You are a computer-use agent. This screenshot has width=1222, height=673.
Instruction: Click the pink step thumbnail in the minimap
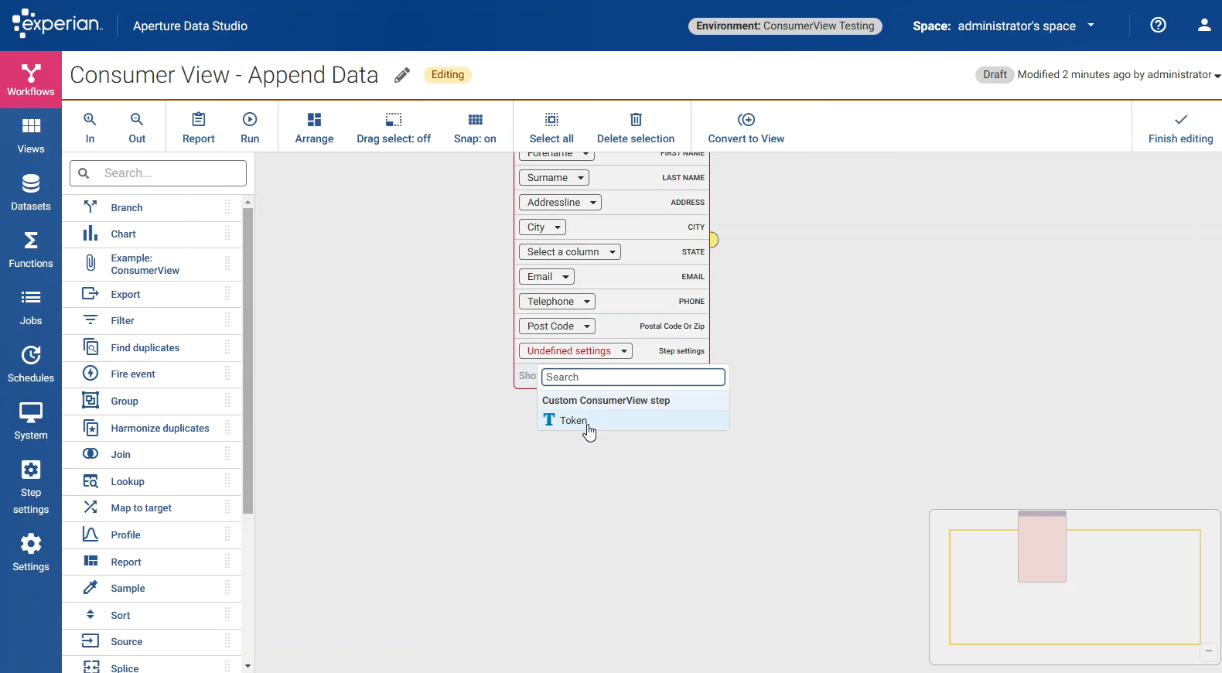click(x=1042, y=547)
